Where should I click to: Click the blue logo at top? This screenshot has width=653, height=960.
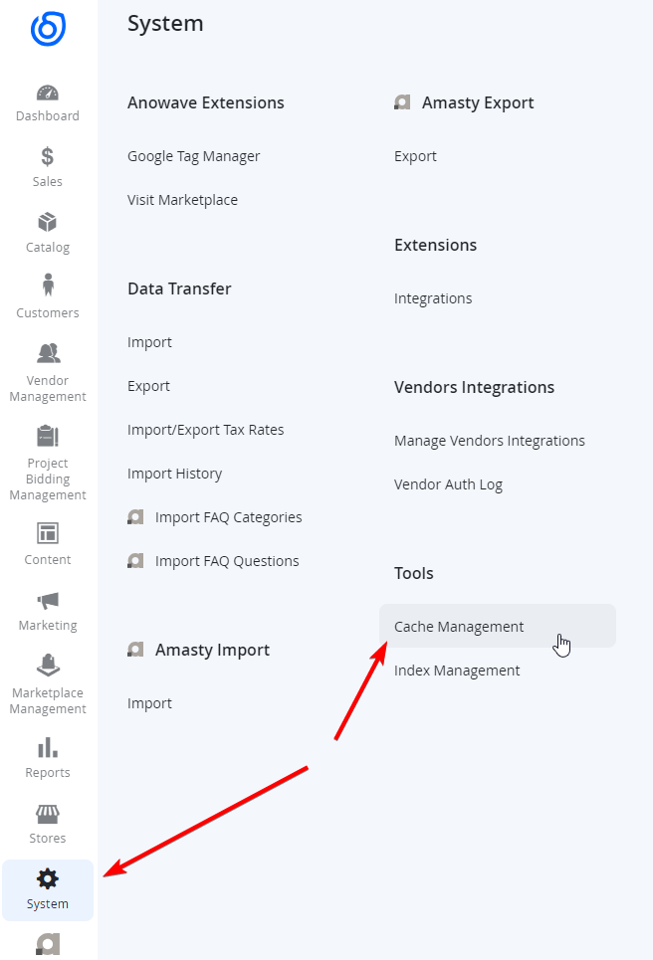[48, 29]
